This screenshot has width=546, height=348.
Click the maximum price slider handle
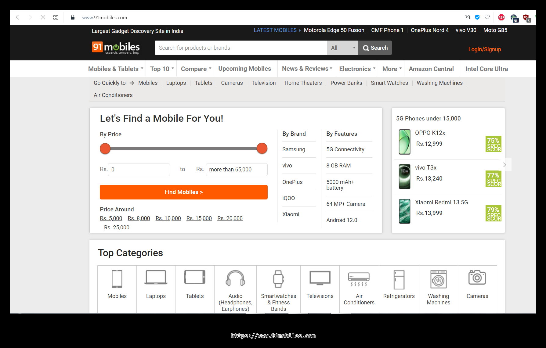coord(262,149)
